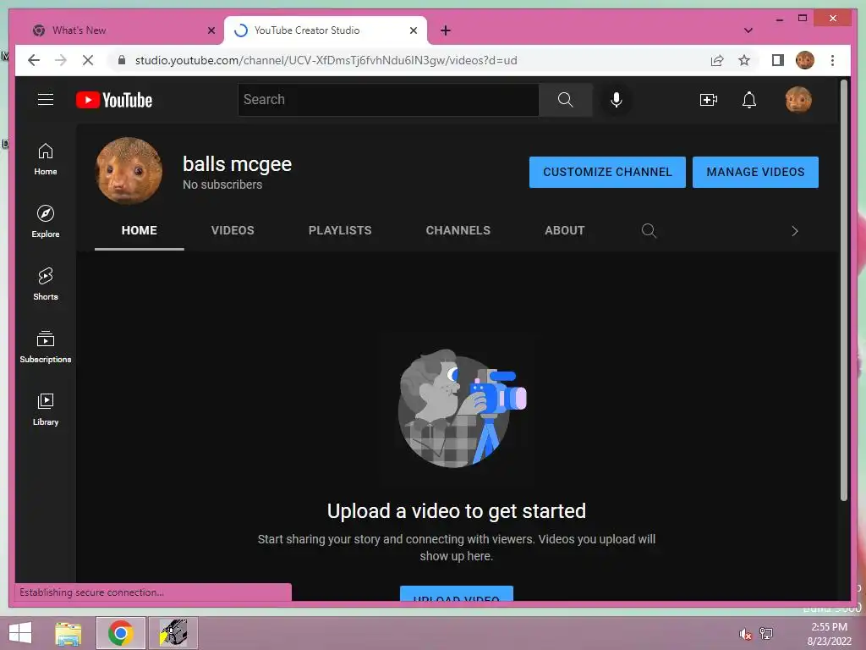Open Subscriptions in the sidebar
Viewport: 866px width, 650px height.
click(46, 346)
